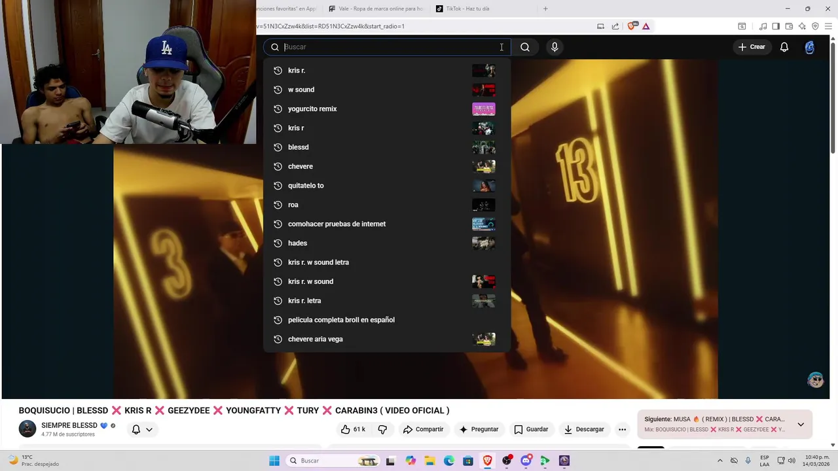Click Brave Rewards triangle icon
The height and width of the screenshot is (471, 838).
[x=646, y=26]
